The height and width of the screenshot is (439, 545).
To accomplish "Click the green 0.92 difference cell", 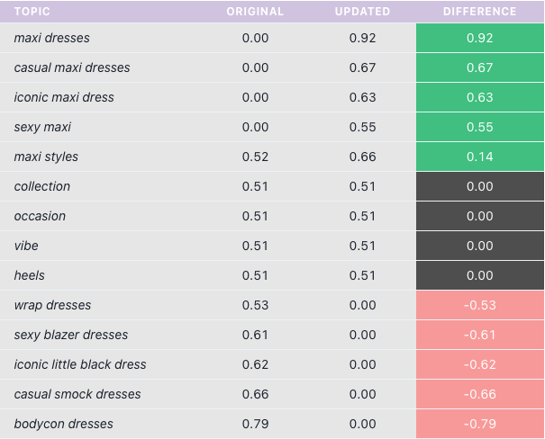I will point(479,38).
